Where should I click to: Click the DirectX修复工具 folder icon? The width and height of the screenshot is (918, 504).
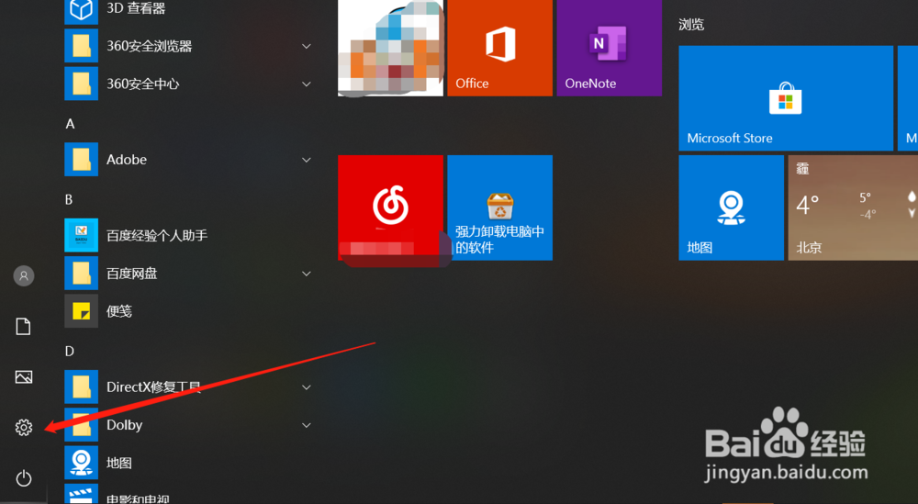82,386
